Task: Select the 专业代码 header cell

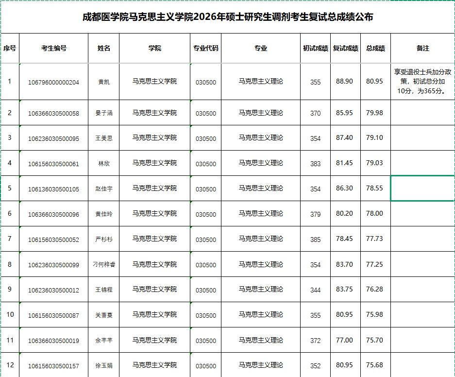Action: [x=206, y=48]
